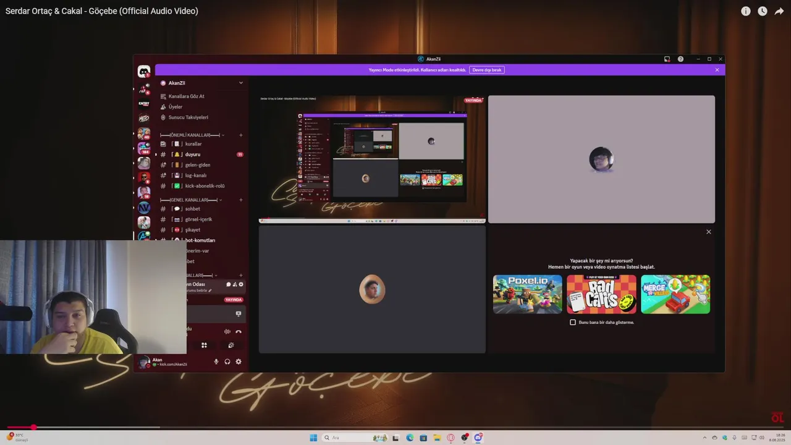This screenshot has width=791, height=445.
Task: Select the live stream preview tile
Action: 372,159
